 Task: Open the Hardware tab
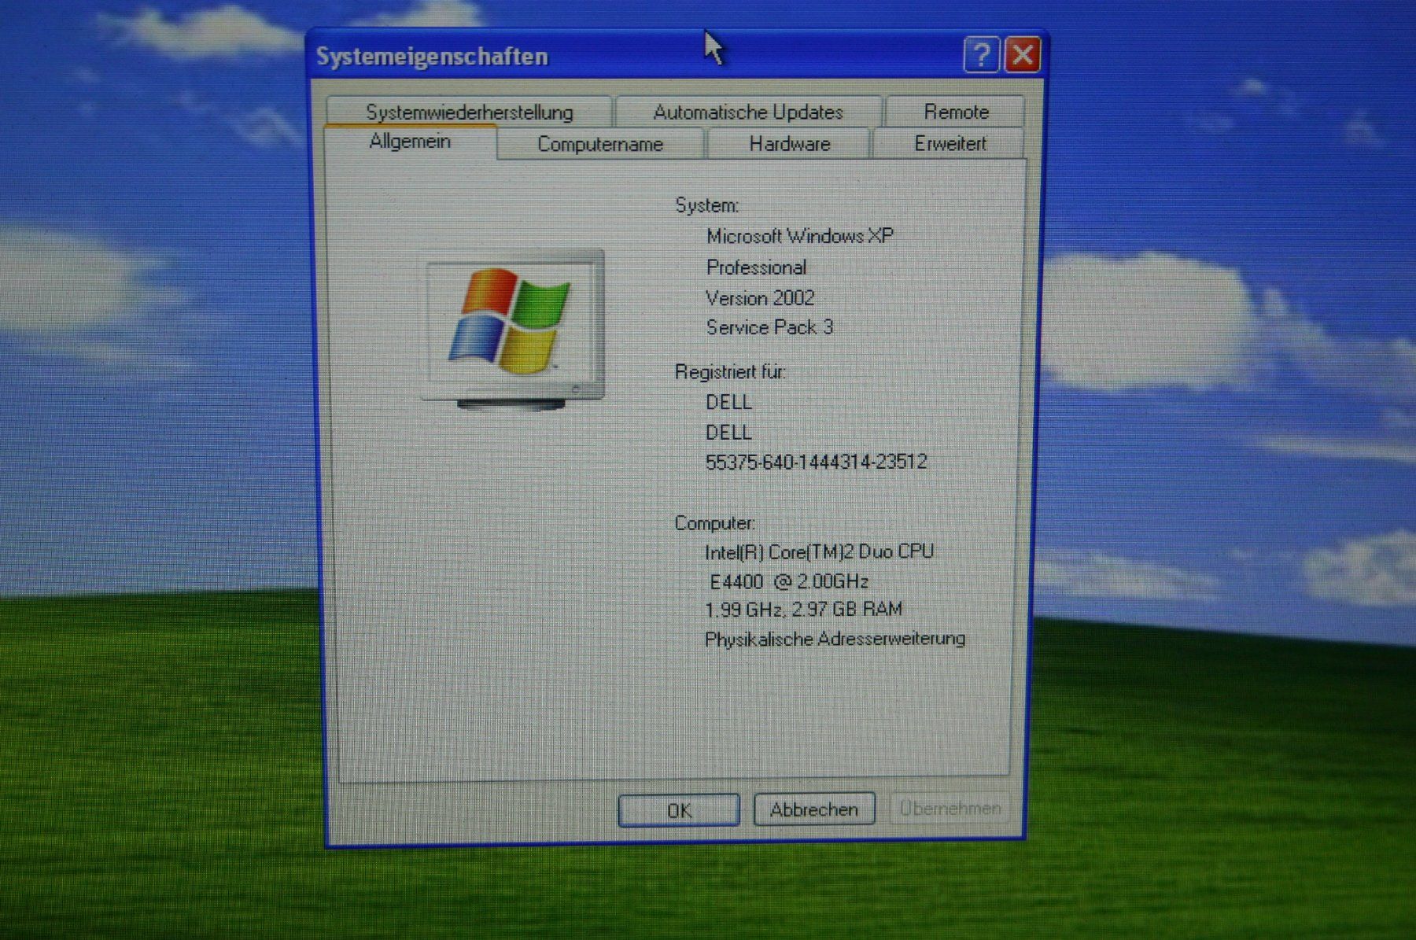(x=789, y=144)
